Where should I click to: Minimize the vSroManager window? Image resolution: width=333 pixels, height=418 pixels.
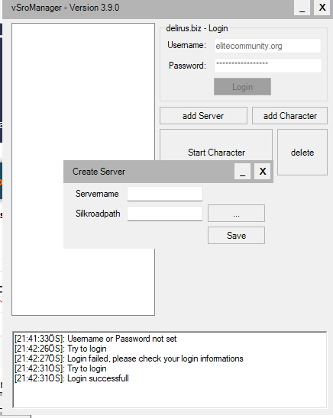[x=302, y=8]
